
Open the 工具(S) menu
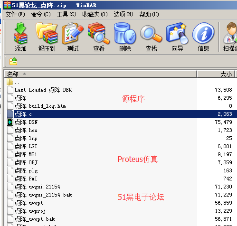pyautogui.click(x=66, y=14)
